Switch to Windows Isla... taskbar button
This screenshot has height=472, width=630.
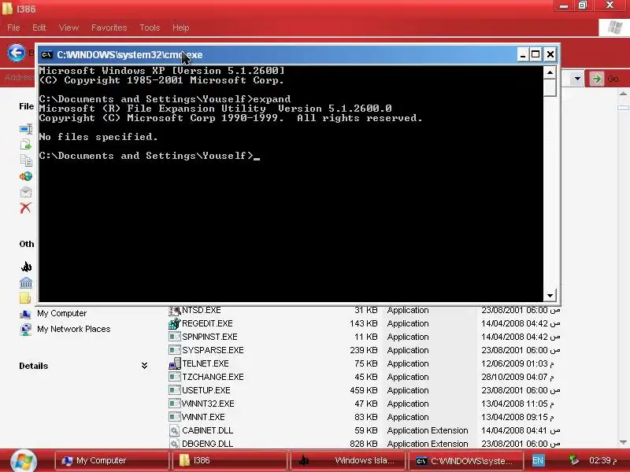click(x=348, y=460)
